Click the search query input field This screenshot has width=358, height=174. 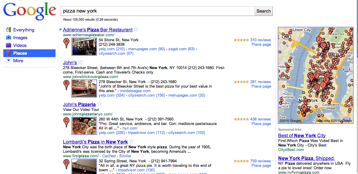(x=158, y=11)
